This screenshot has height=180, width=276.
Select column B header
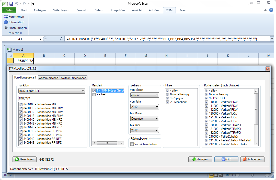coord(44,56)
